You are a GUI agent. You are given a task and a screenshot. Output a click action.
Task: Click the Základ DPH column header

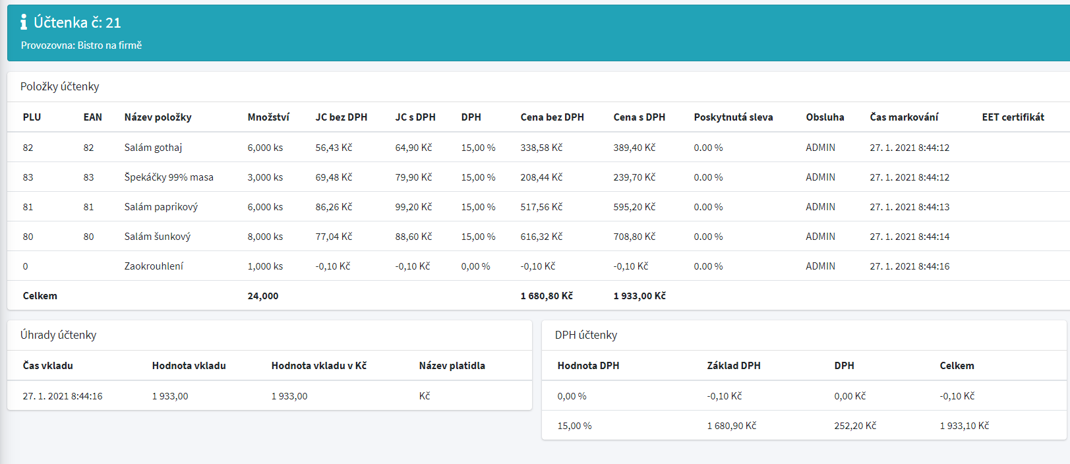point(733,366)
